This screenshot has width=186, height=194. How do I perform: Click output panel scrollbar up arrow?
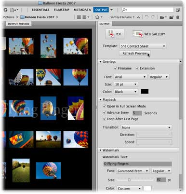click(x=180, y=61)
